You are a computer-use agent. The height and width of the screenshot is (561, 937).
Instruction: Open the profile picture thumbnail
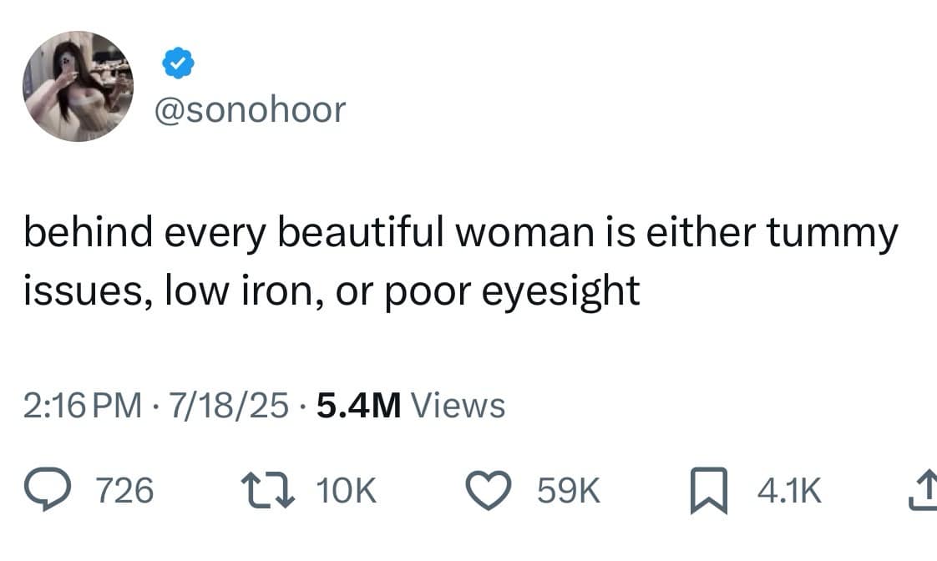(78, 78)
